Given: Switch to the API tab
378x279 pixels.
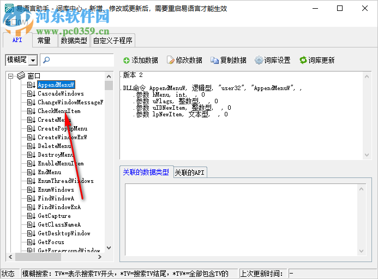Looking at the screenshot, I should [17, 40].
